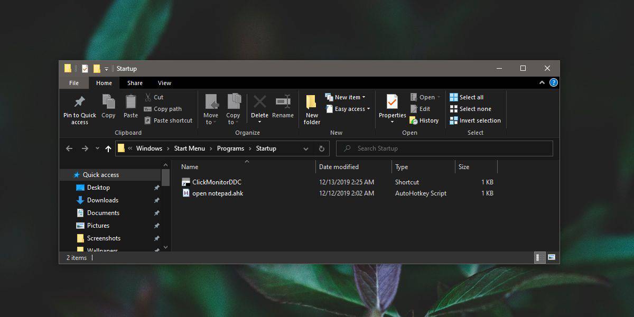Open the Properties dropdown arrow
This screenshot has height=317, width=634.
[392, 122]
